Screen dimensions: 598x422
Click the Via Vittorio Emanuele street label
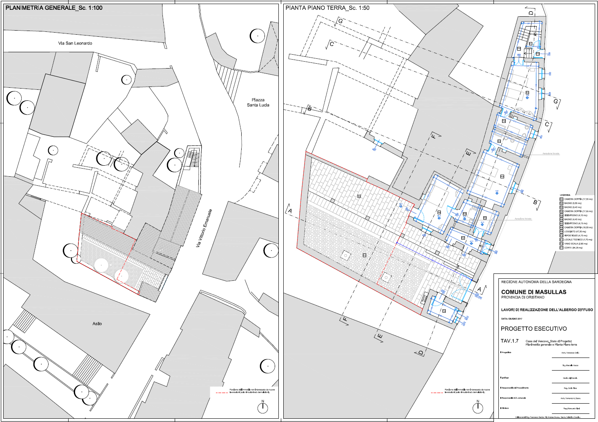pyautogui.click(x=204, y=228)
